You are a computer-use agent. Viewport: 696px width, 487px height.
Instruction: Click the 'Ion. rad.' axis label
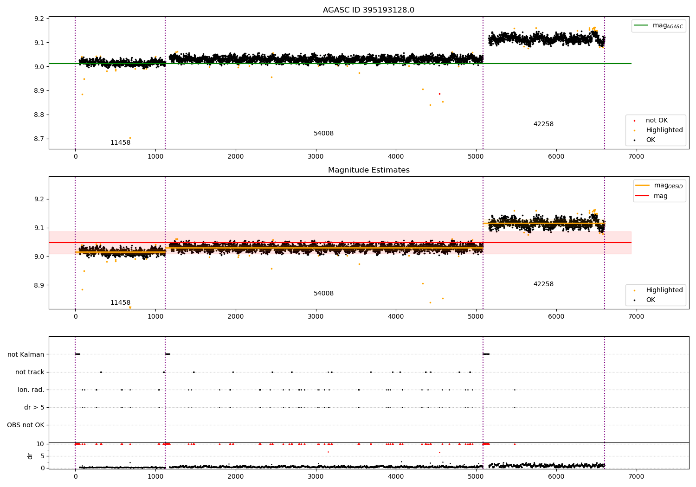click(31, 390)
